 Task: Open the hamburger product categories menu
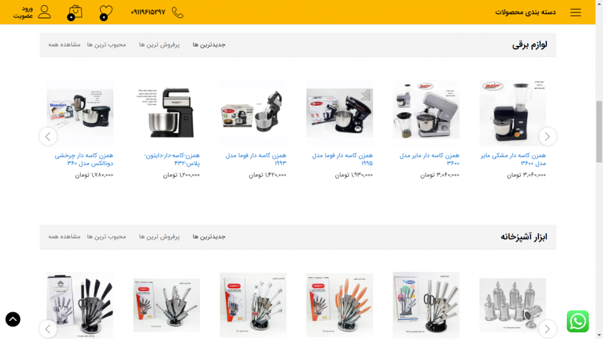(x=575, y=12)
